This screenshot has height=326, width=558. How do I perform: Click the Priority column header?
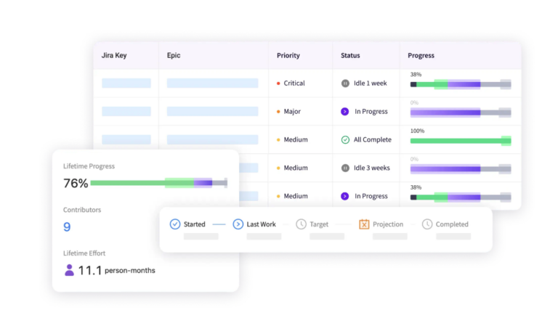pyautogui.click(x=288, y=55)
